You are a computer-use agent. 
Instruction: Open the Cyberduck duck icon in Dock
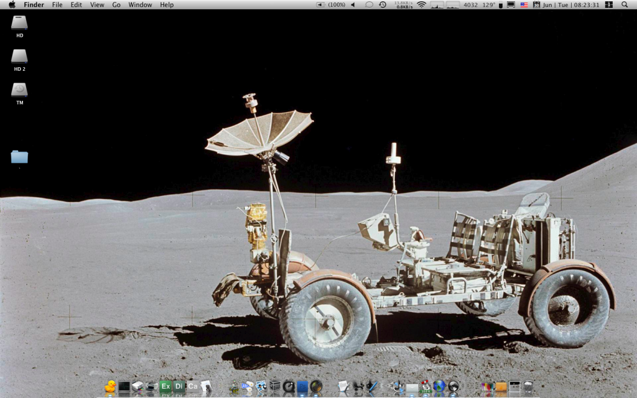pyautogui.click(x=111, y=386)
